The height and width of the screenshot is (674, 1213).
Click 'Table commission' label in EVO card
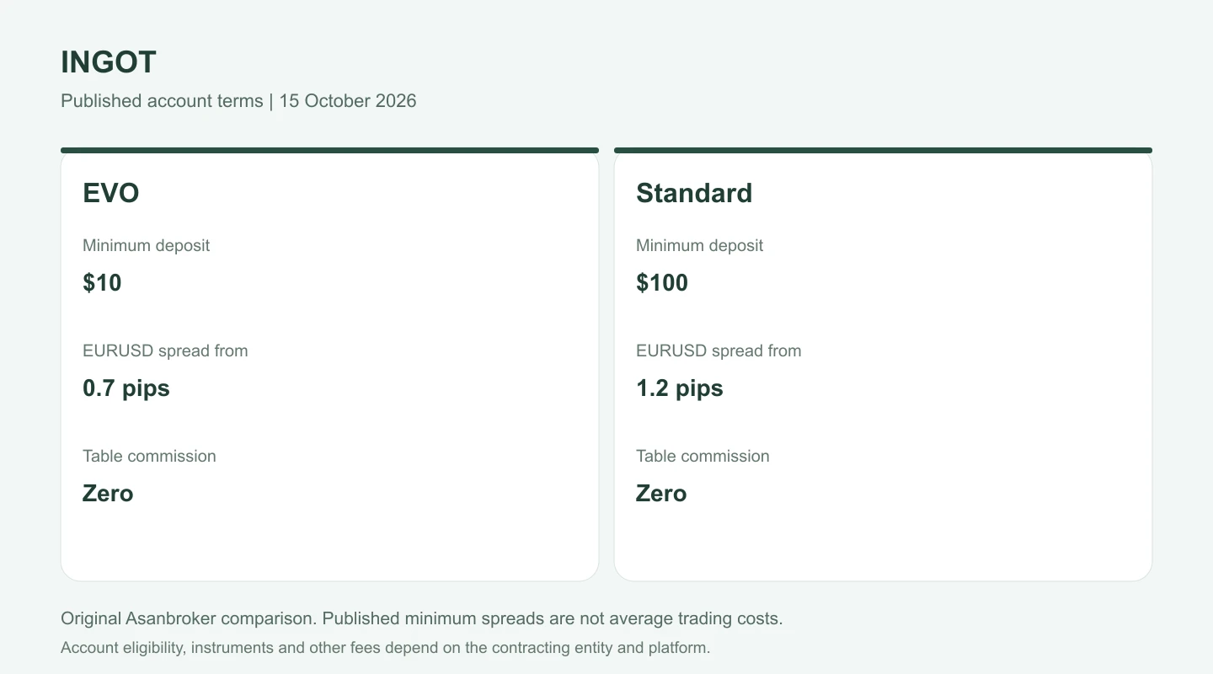tap(149, 457)
